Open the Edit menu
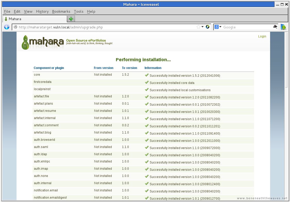Screen dimensions: 290x202 pos(17,11)
